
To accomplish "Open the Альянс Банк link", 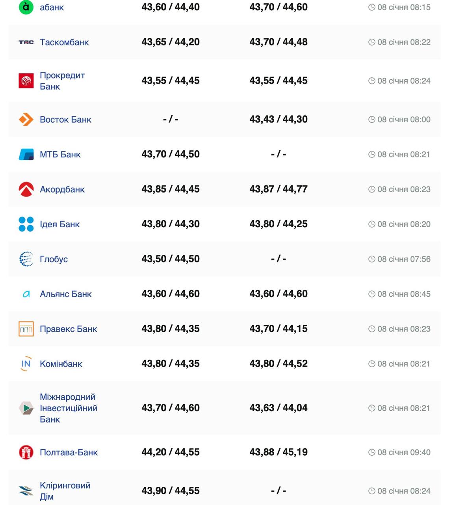I will pos(66,294).
